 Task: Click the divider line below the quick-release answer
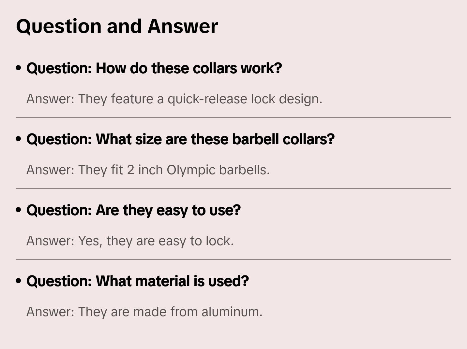point(233,118)
